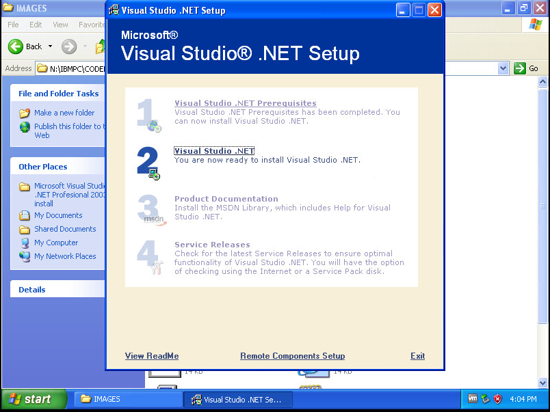Open the Edit menu in IMAGES window
550x412 pixels.
36,25
